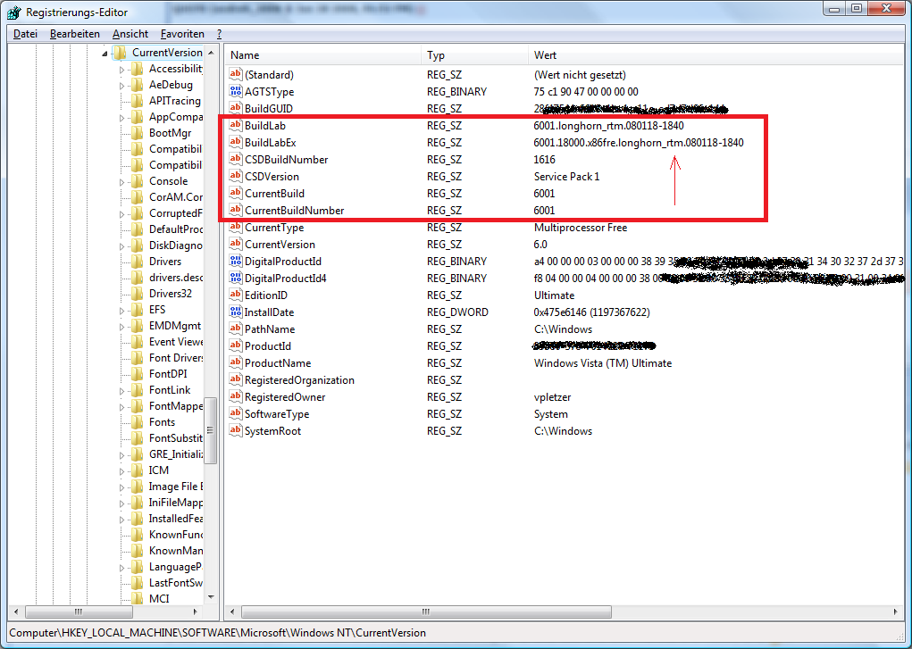Select the FontDPI key in the tree
The image size is (912, 649).
coord(168,374)
